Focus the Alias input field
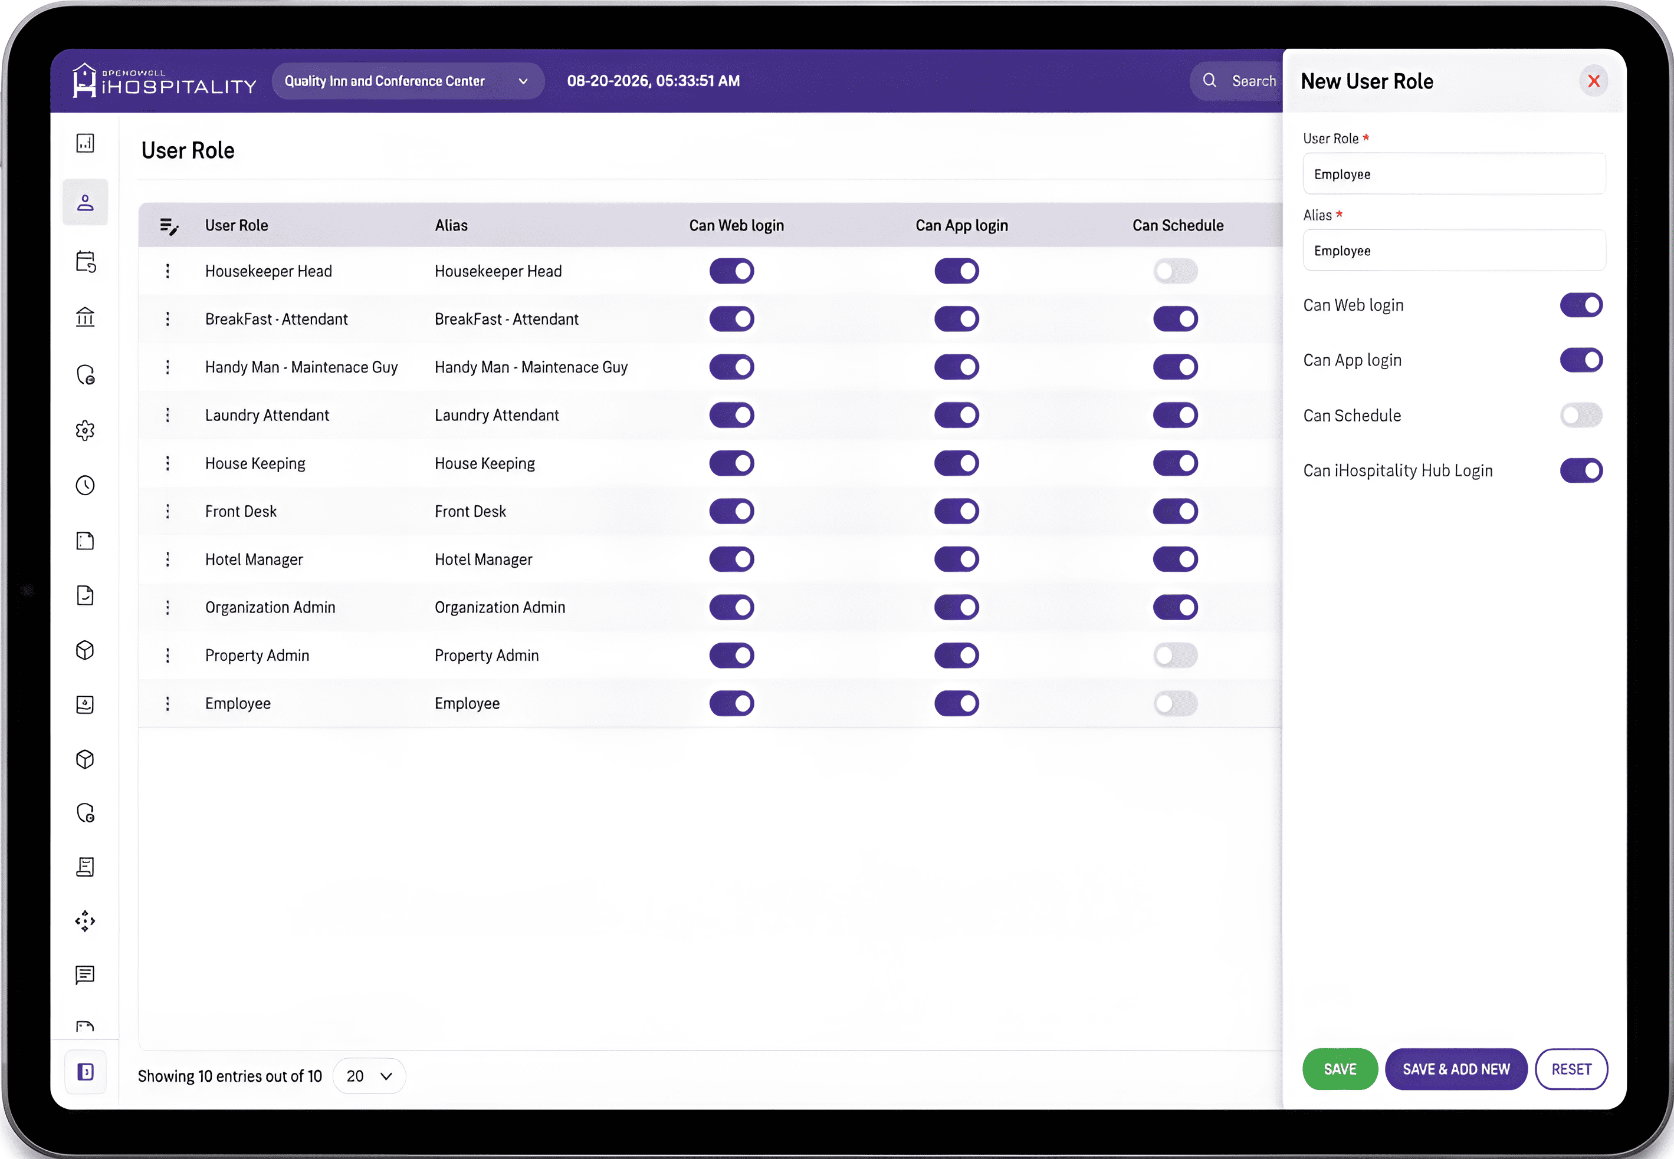The image size is (1674, 1159). [1454, 251]
